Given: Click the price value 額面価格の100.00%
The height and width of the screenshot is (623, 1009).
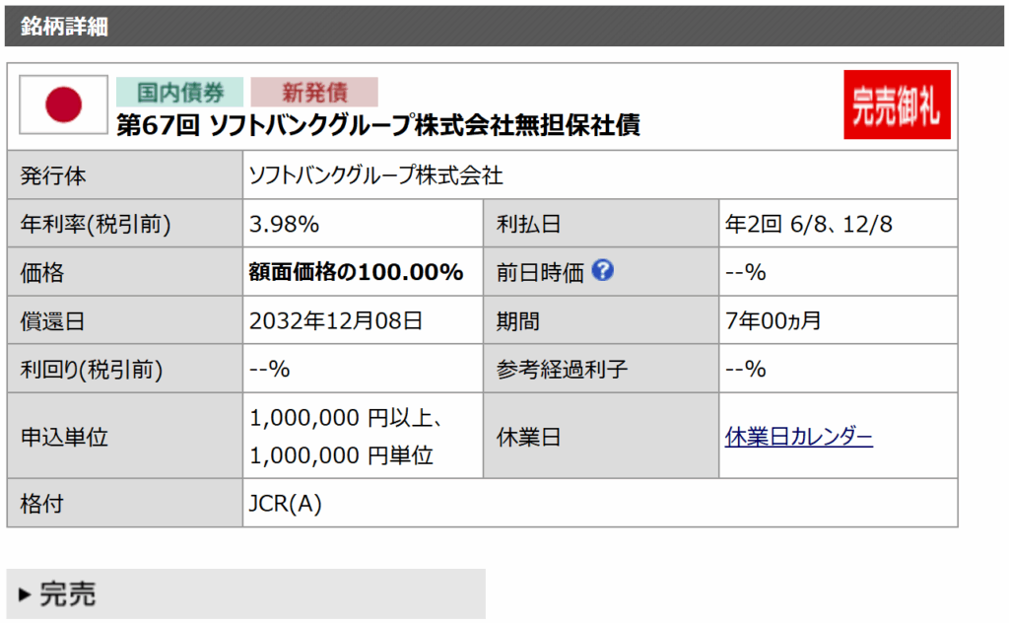Looking at the screenshot, I should (x=356, y=272).
